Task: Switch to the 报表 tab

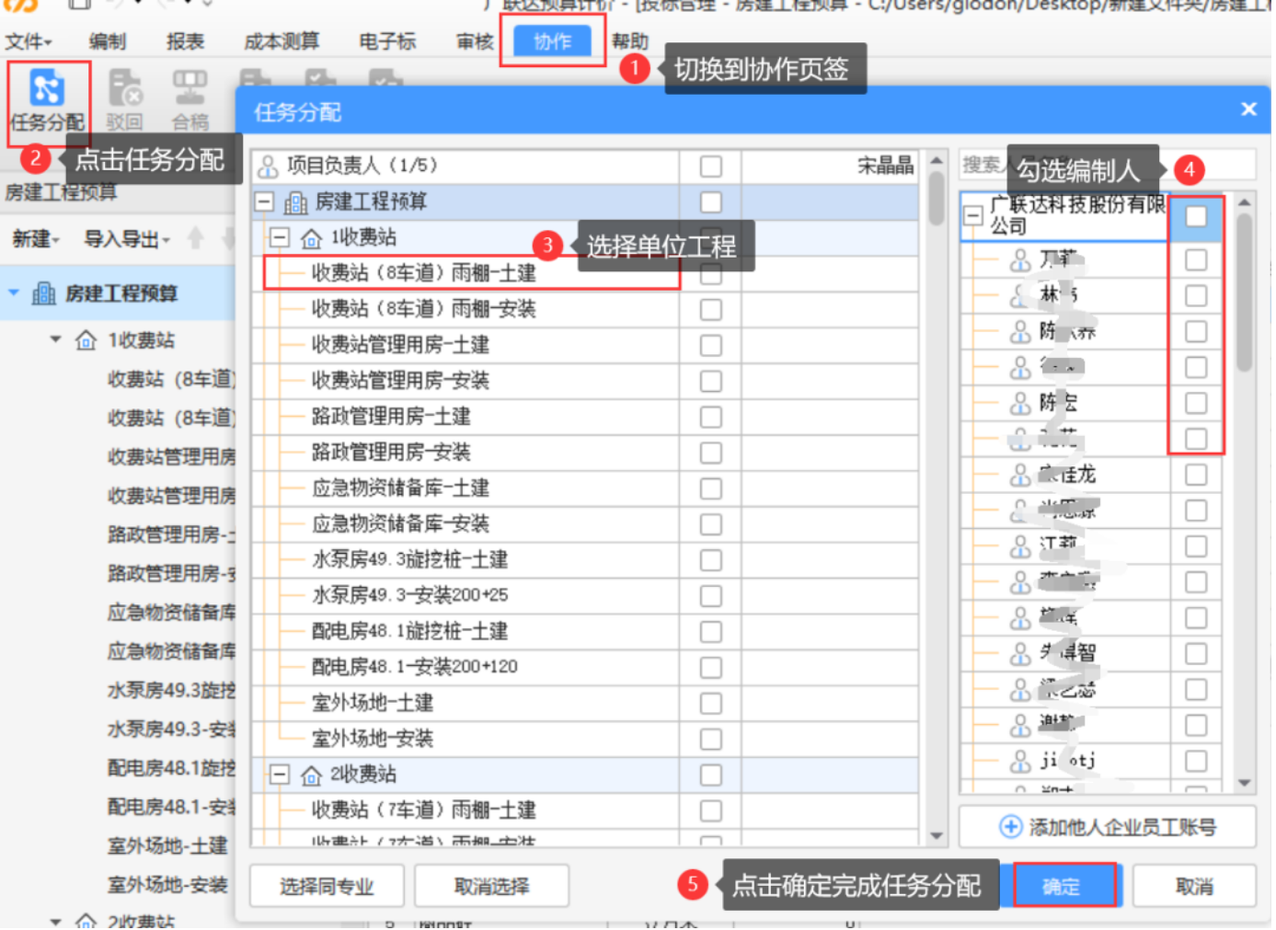Action: click(185, 41)
